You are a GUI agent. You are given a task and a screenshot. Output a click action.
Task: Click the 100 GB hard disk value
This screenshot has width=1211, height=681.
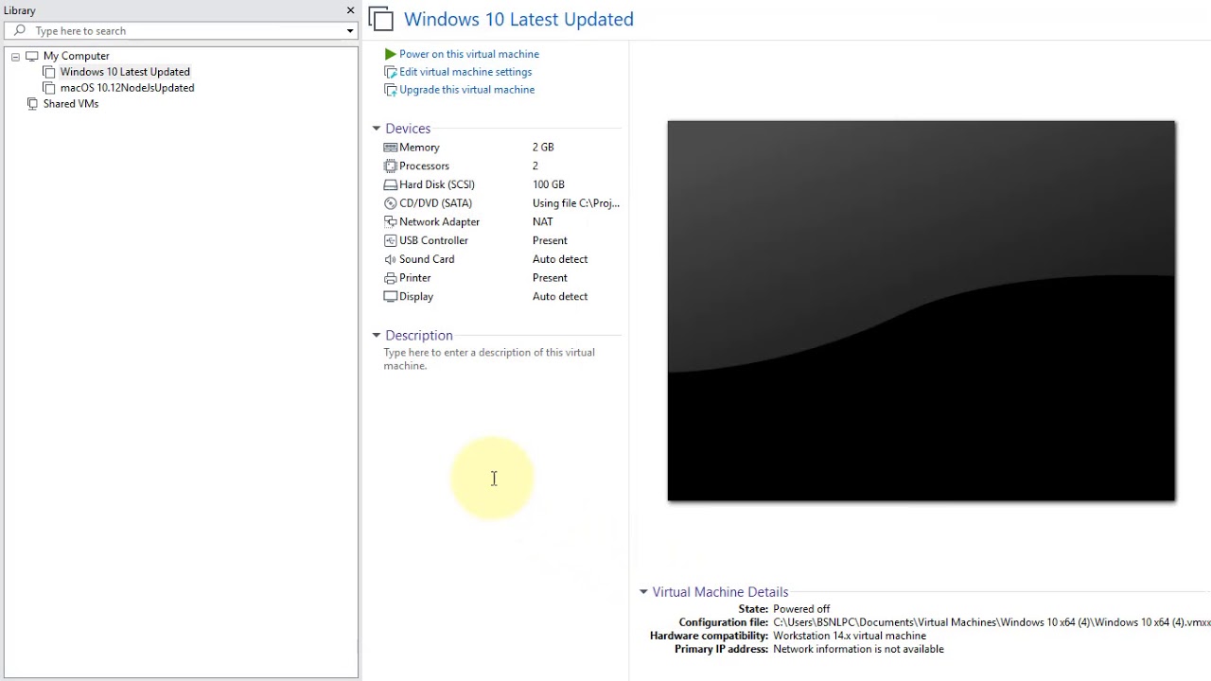(x=549, y=184)
